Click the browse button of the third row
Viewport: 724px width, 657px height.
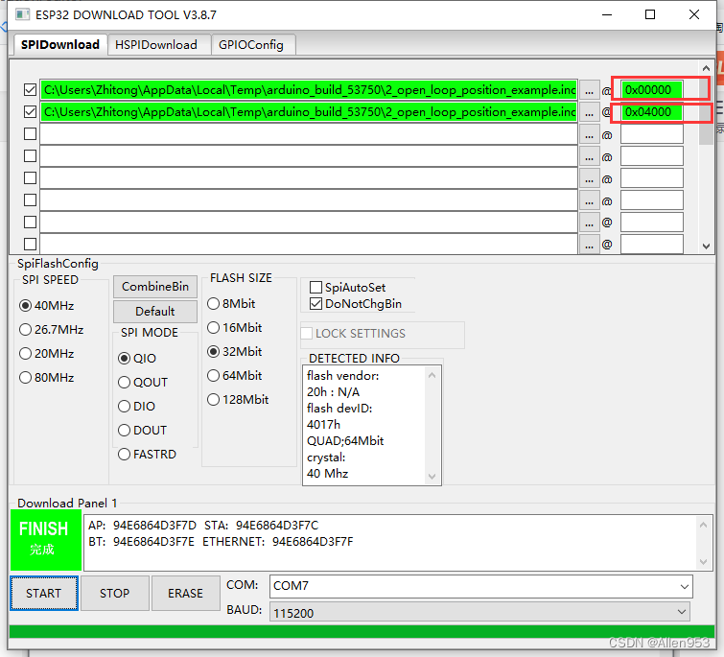click(x=589, y=134)
